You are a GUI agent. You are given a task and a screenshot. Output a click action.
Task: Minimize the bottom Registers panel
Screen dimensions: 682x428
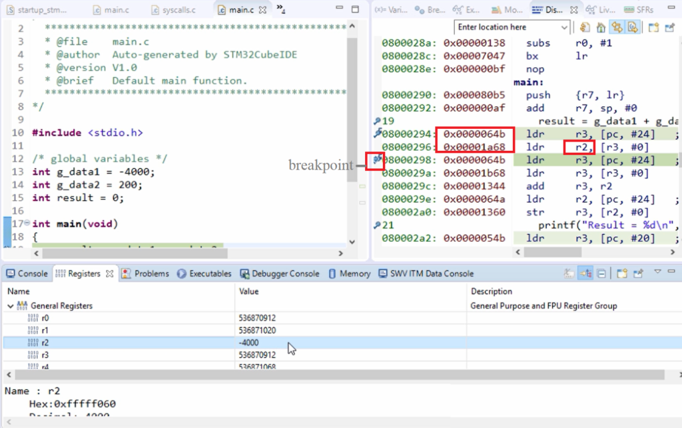(x=671, y=271)
